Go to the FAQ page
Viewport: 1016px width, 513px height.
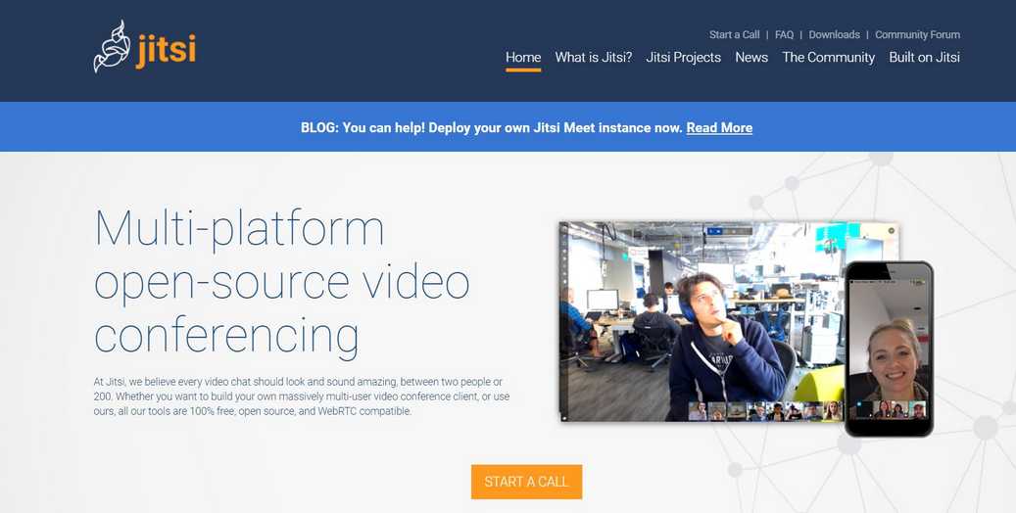coord(784,34)
